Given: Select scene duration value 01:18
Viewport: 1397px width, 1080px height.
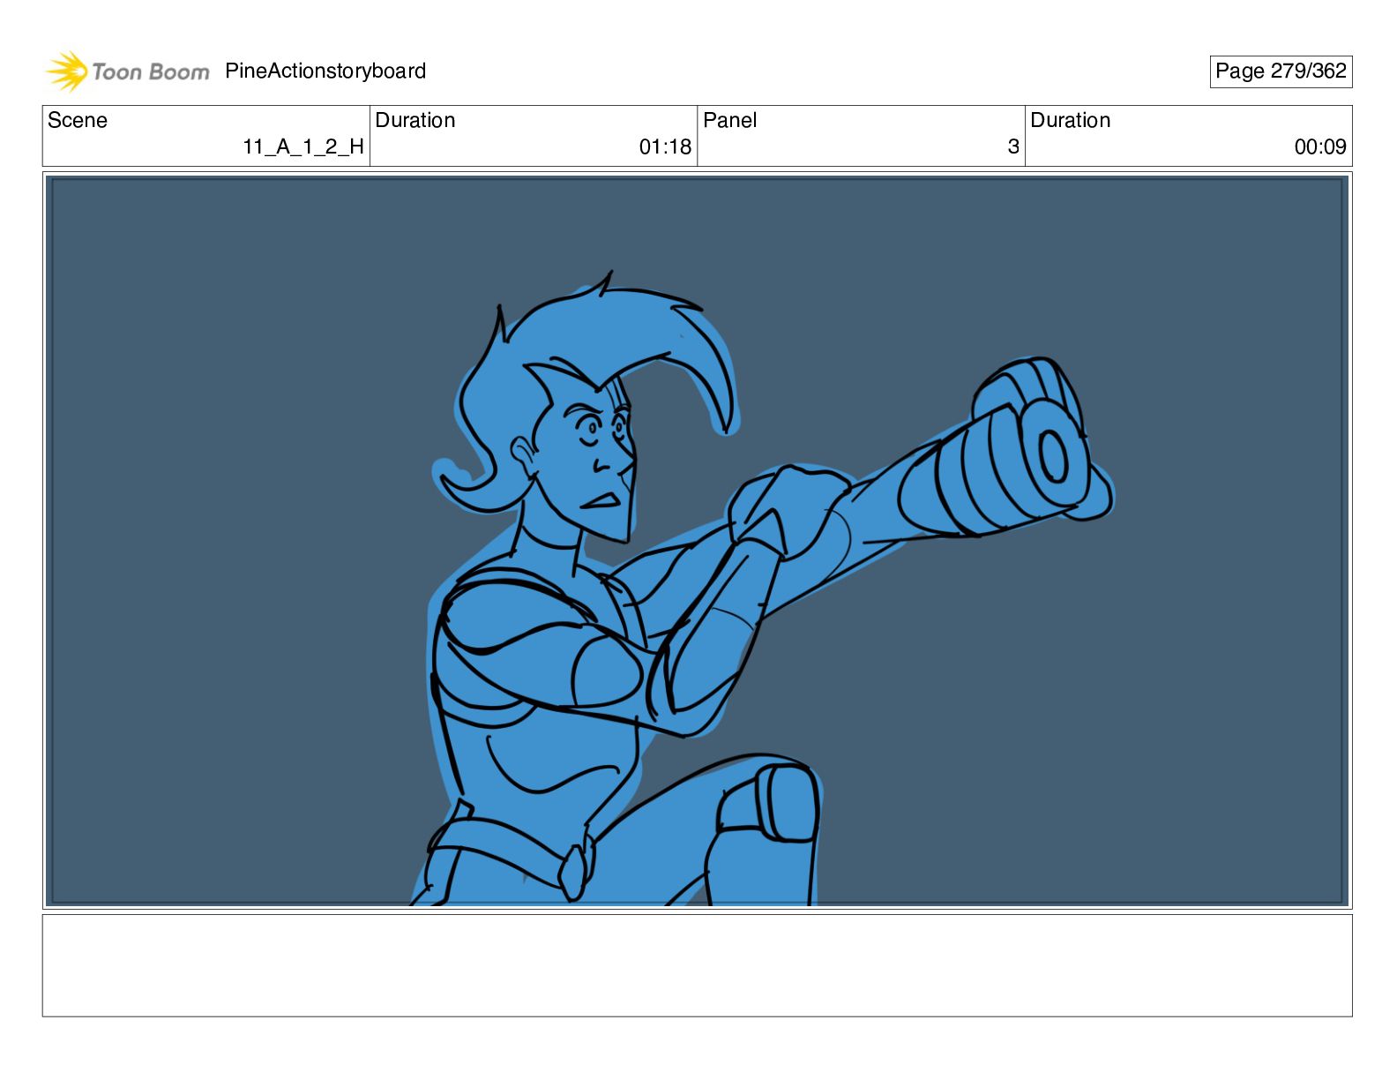Looking at the screenshot, I should (665, 147).
